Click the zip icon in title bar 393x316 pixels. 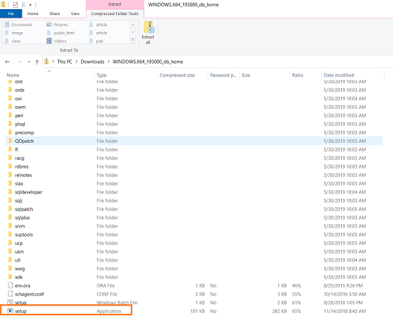pyautogui.click(x=3, y=5)
